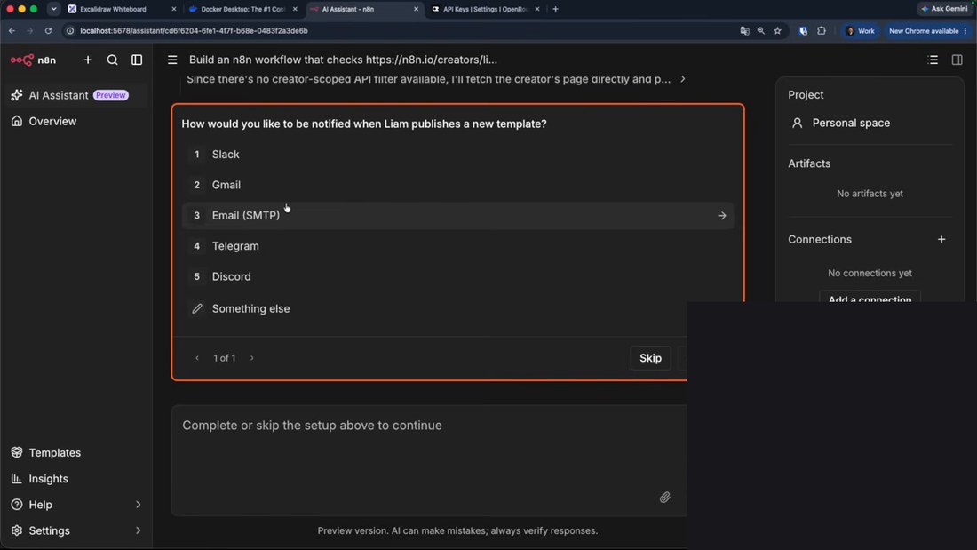The width and height of the screenshot is (977, 550).
Task: Click Add a connection button
Action: 870,298
